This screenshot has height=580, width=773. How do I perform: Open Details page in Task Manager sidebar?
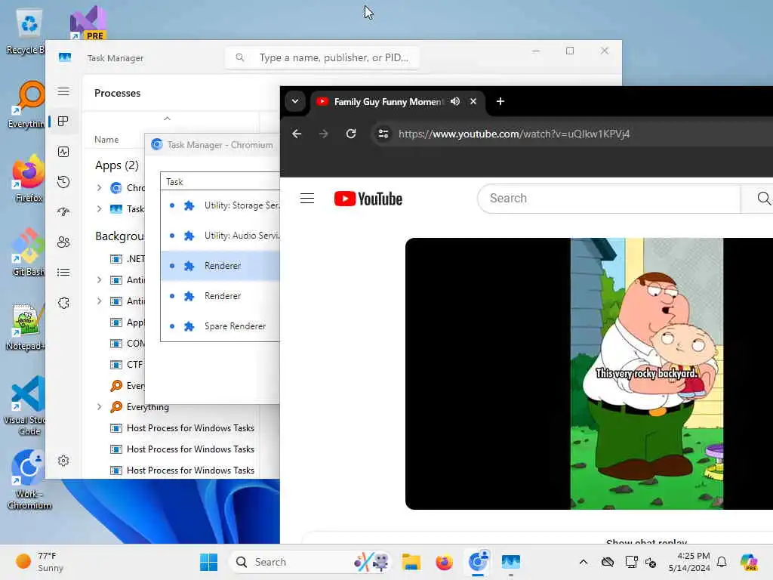[63, 272]
